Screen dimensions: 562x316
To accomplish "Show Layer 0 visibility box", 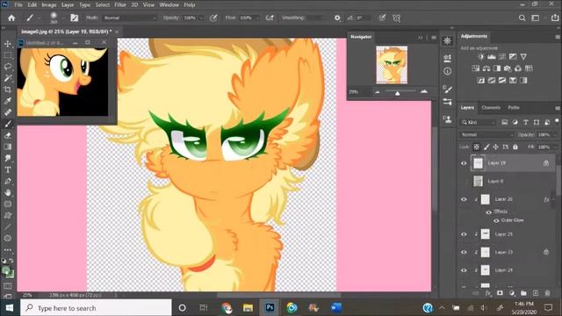I will 464,181.
